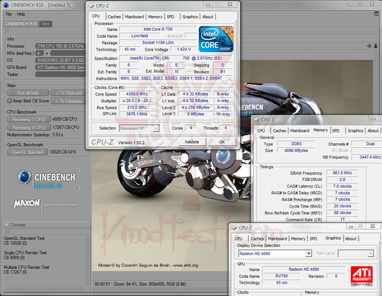Switch to the View tab in Cinebench
The width and height of the screenshot is (382, 296).
[x=46, y=24]
